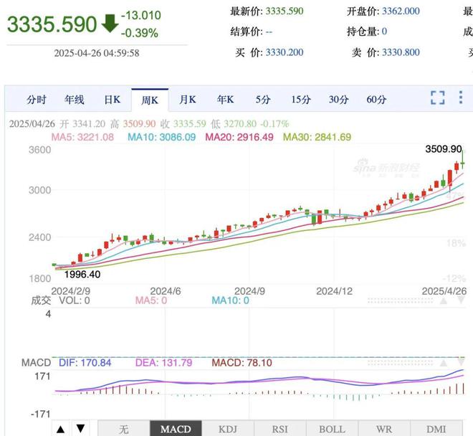Switch to the 年线 tab
This screenshot has width=473, height=436.
(x=75, y=100)
